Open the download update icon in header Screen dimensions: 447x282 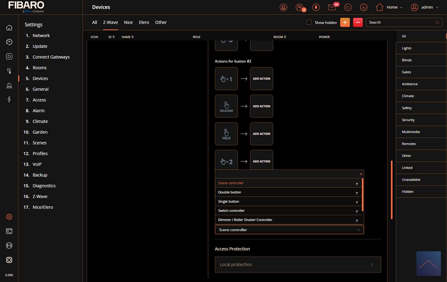pos(316,7)
